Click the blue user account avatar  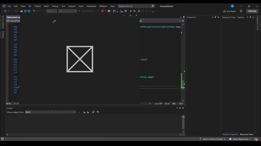[x=232, y=6]
